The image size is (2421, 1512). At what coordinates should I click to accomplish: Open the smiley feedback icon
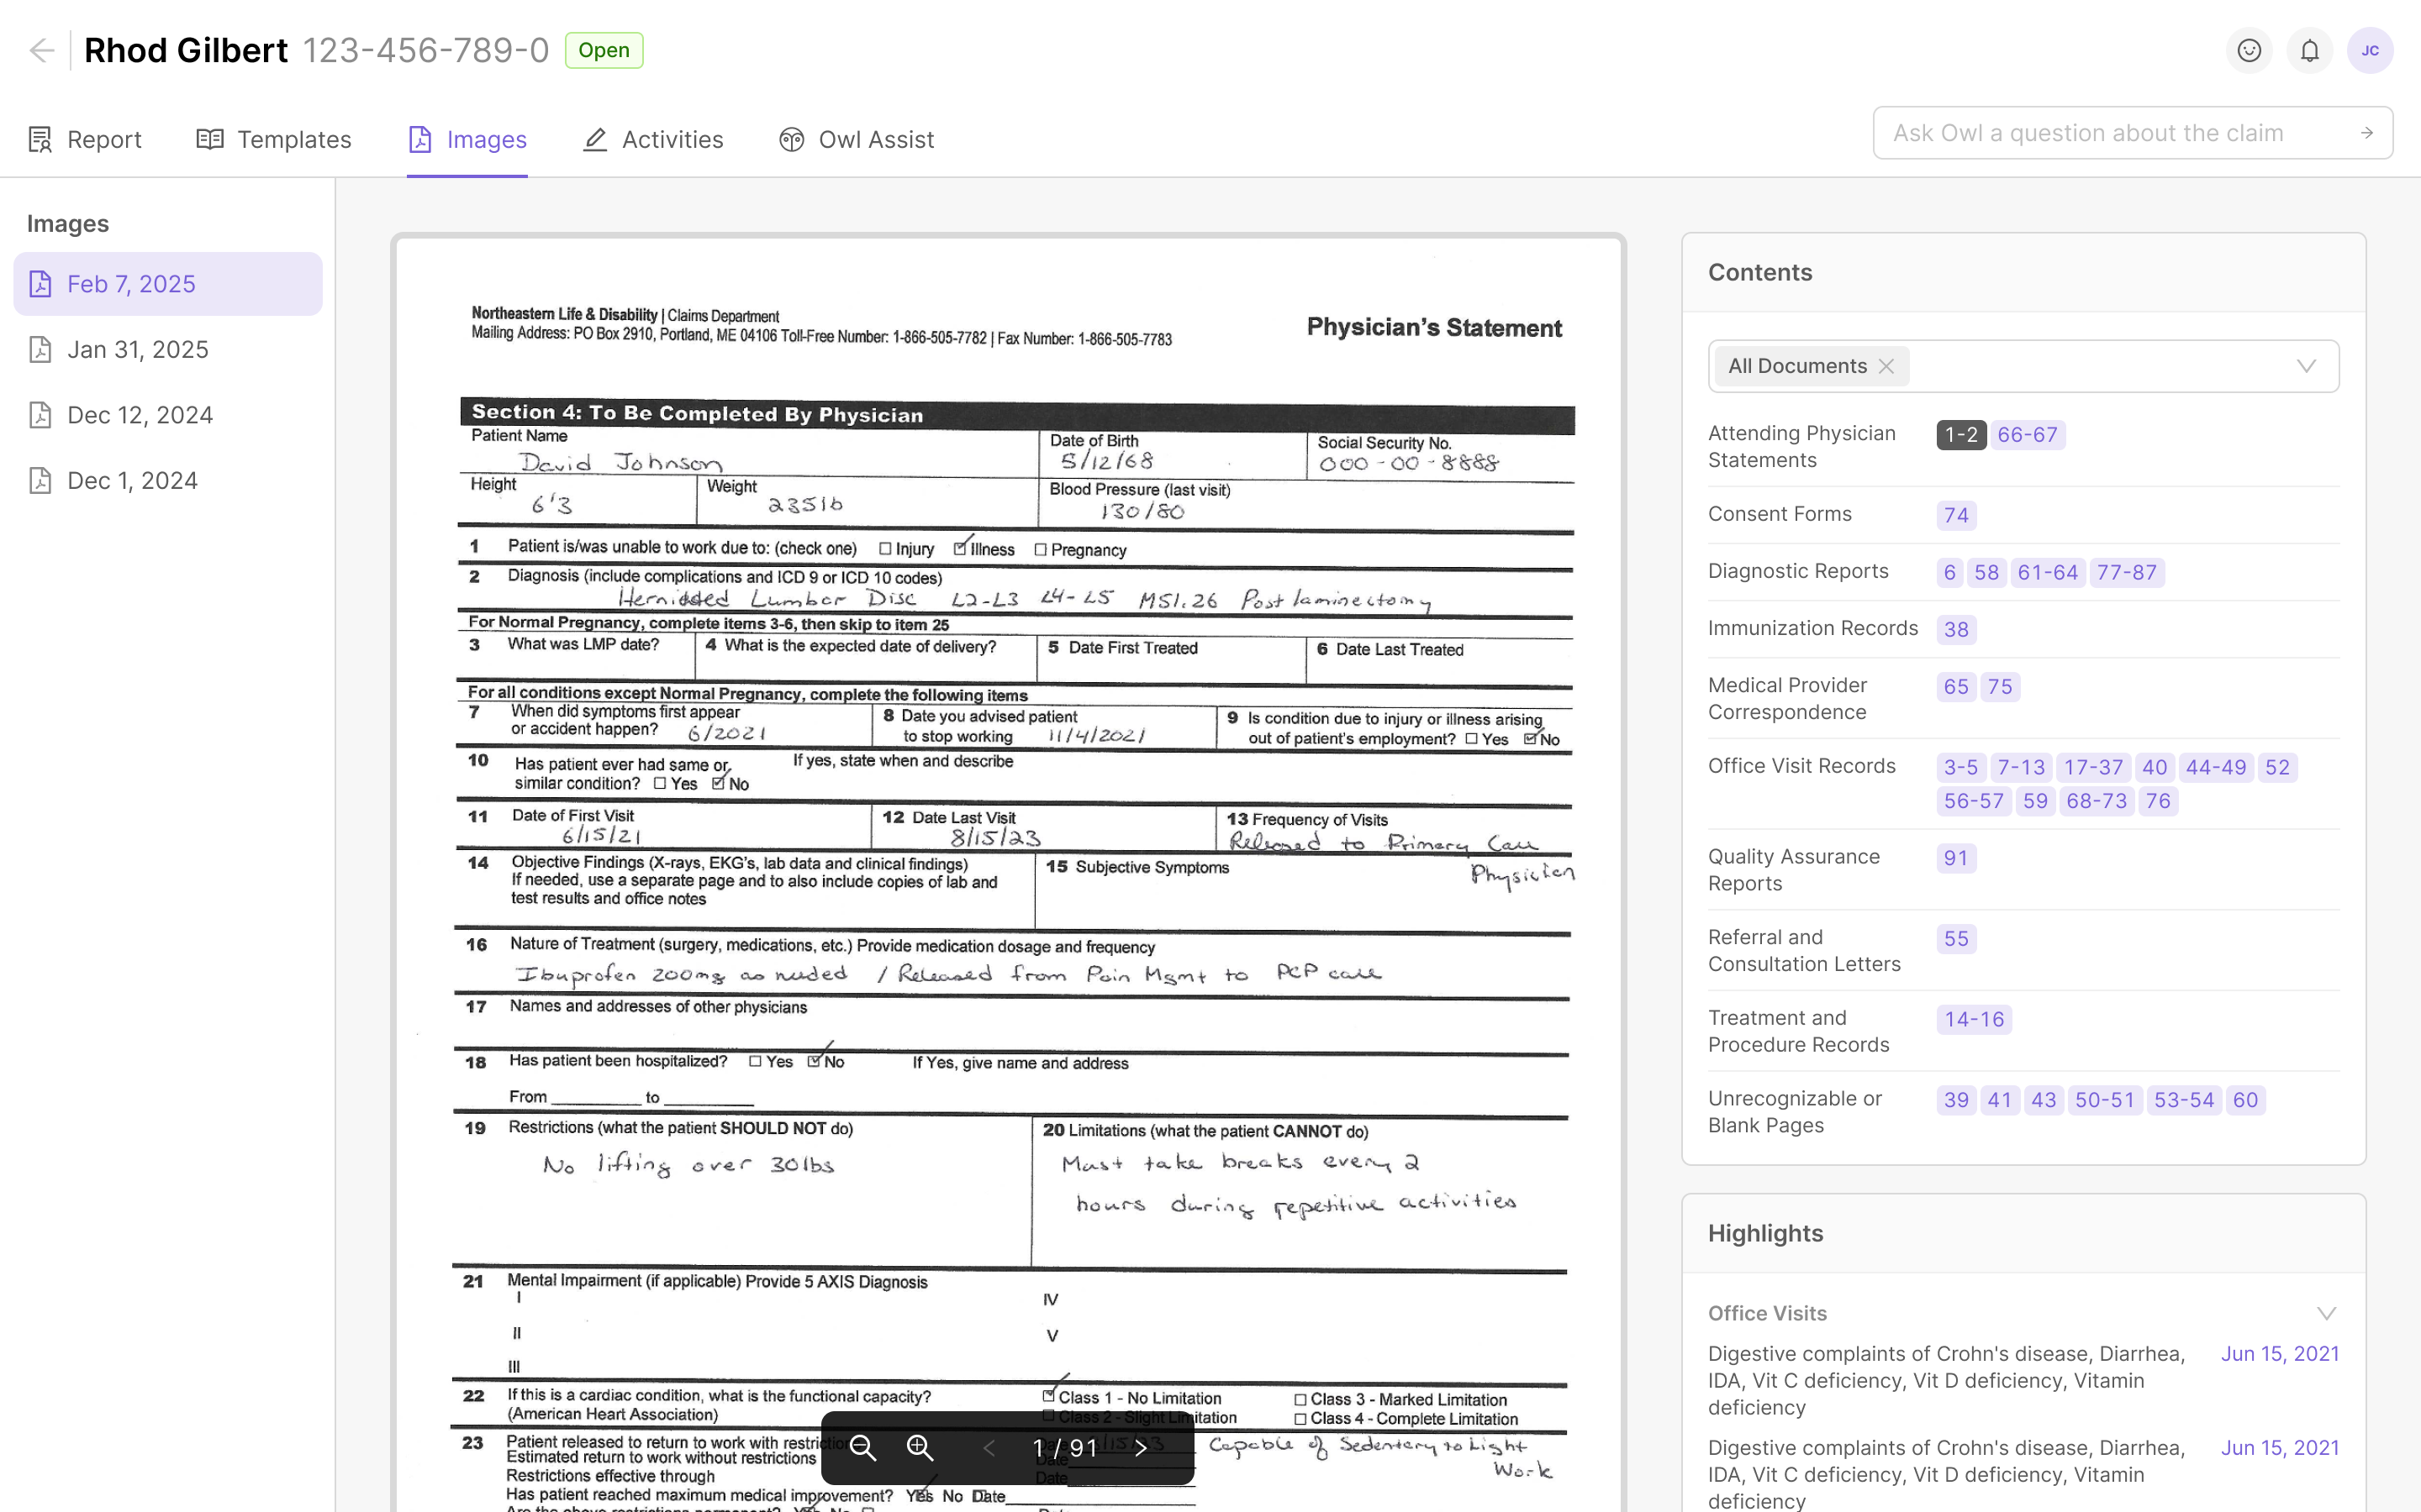[2249, 50]
